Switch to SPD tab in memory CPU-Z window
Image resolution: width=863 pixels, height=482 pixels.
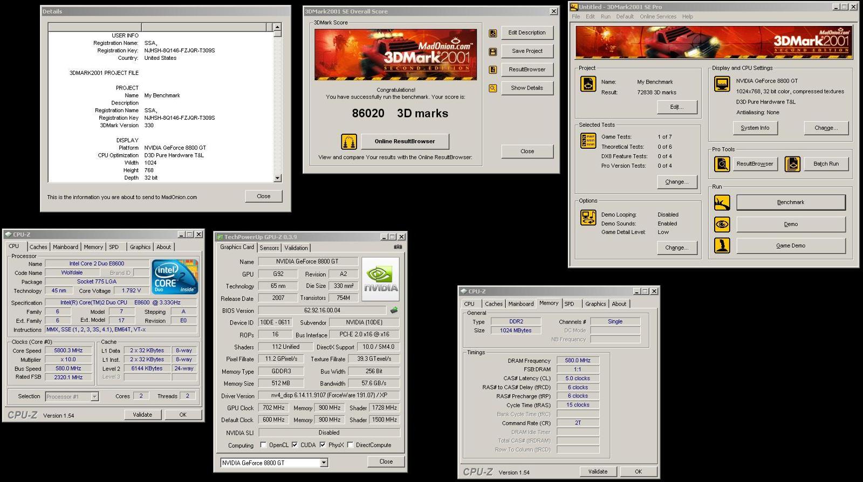[569, 304]
